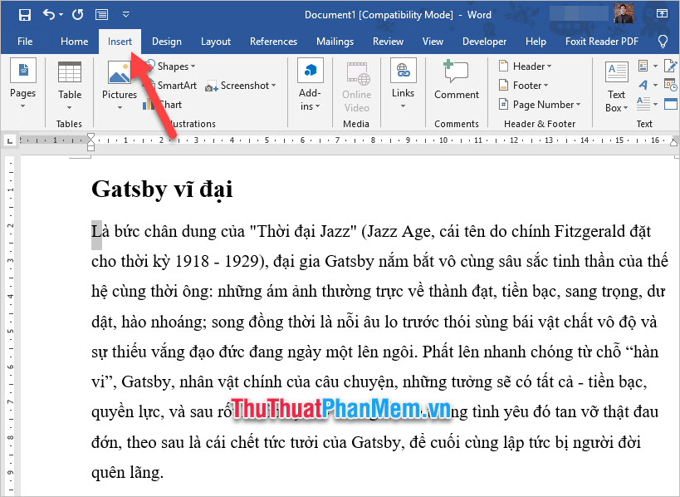Open the Screenshot dropdown
The width and height of the screenshot is (680, 497).
241,86
